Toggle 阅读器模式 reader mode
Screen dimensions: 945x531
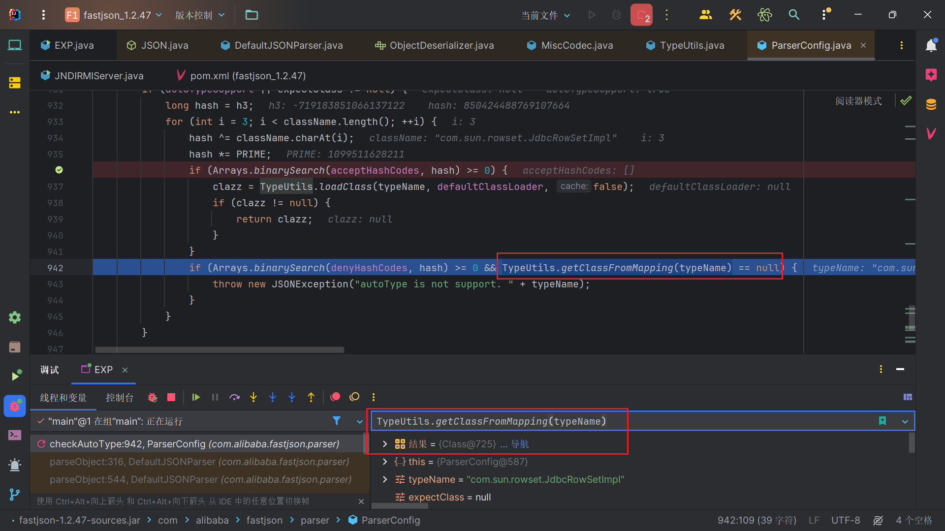[858, 101]
